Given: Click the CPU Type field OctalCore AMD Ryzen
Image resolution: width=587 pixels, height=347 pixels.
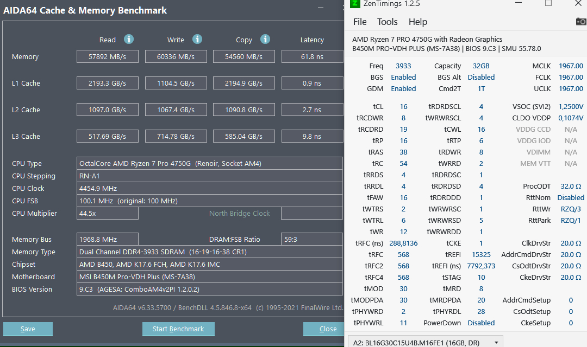Looking at the screenshot, I should [x=210, y=163].
